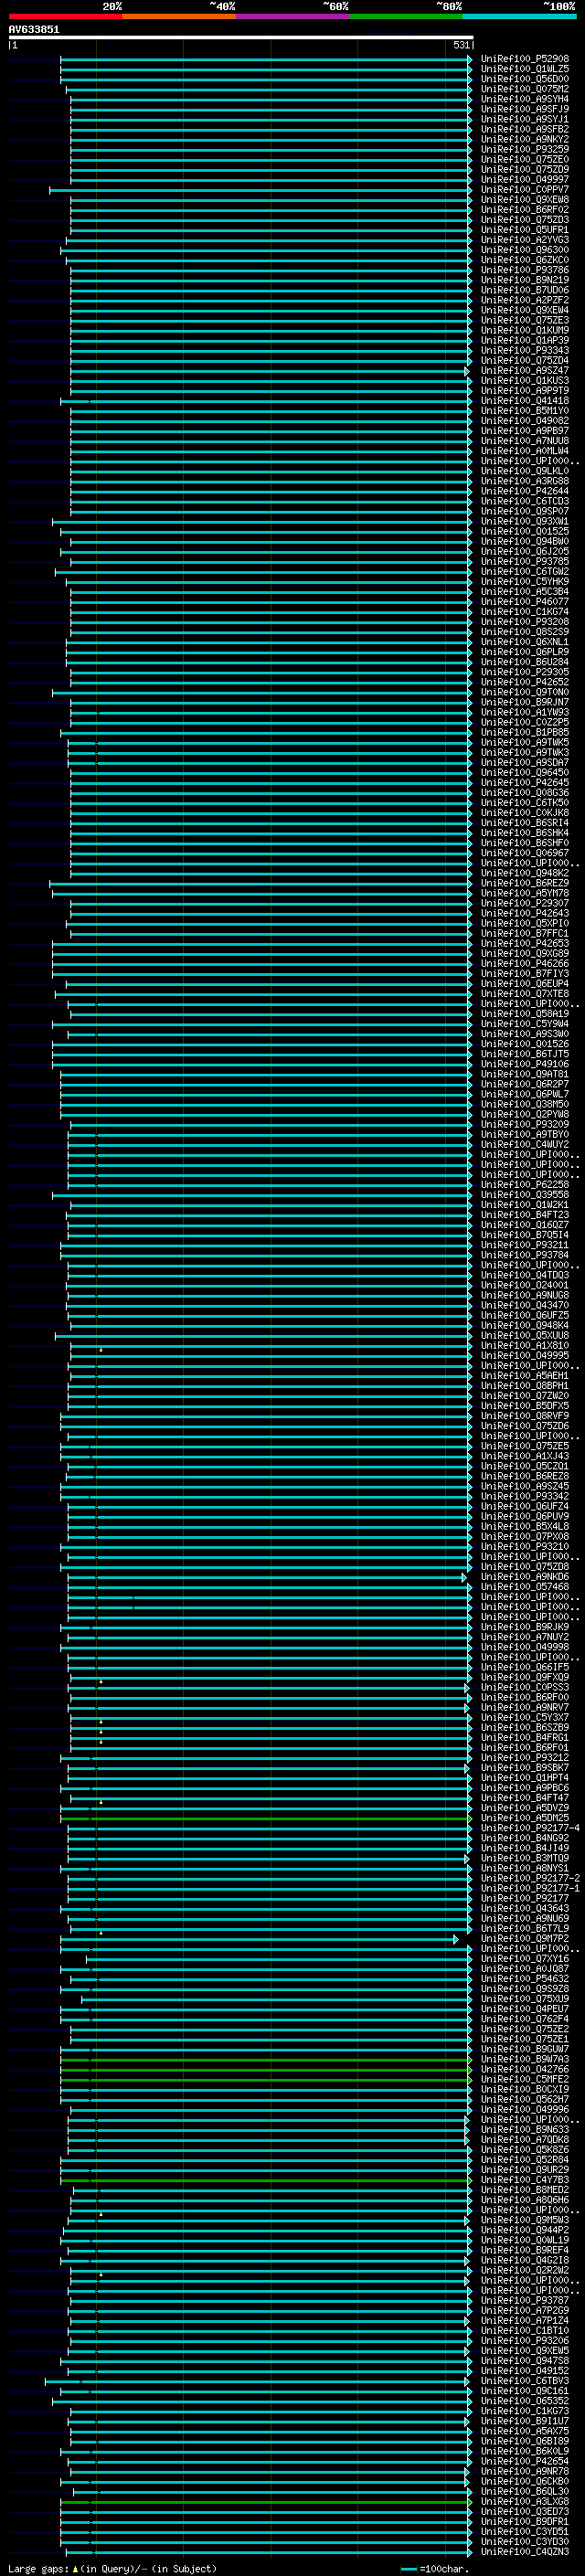Click the green ~80% identity legend segment
The width and height of the screenshot is (585, 2576).
406,16
